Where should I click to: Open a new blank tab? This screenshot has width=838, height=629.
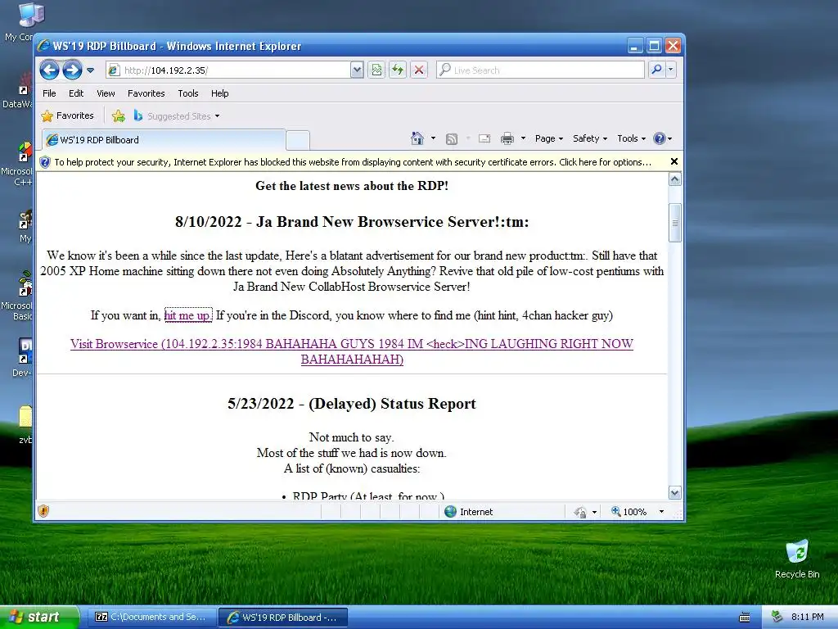tap(298, 140)
